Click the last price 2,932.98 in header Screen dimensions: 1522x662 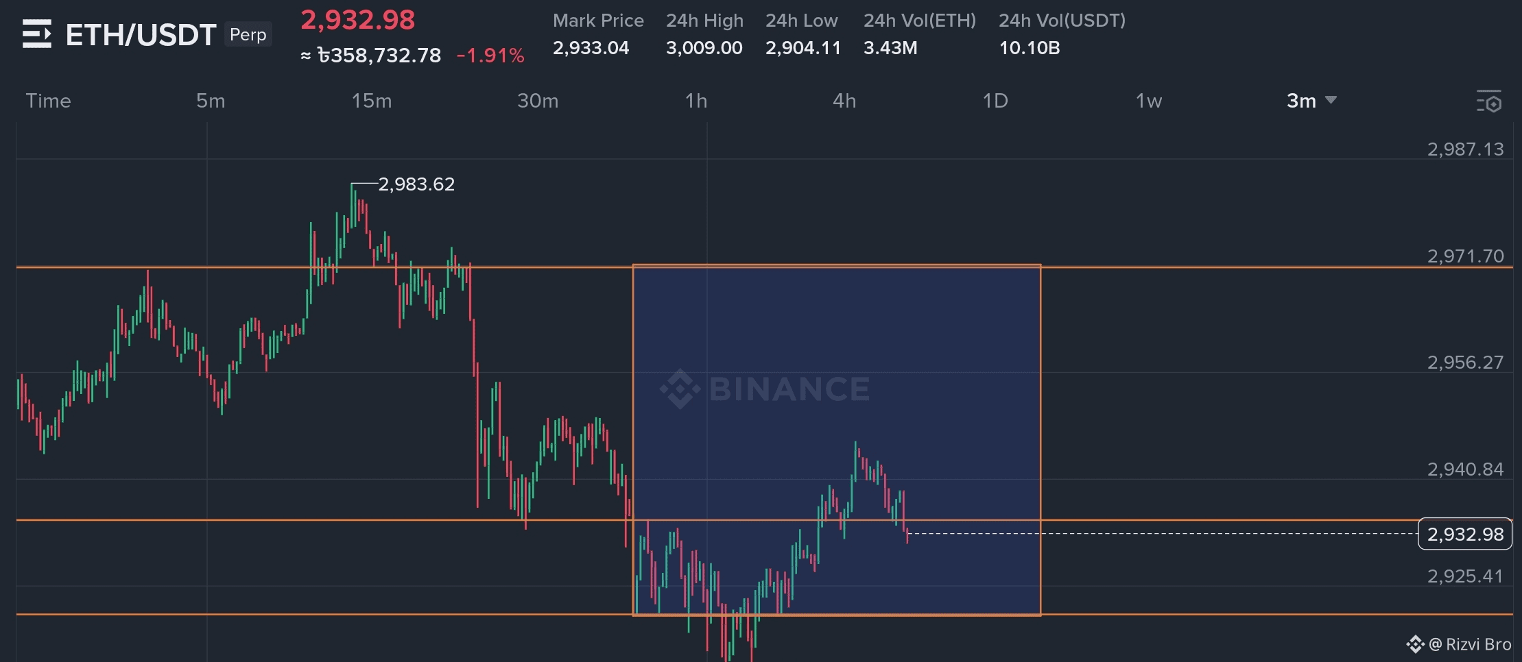point(358,20)
